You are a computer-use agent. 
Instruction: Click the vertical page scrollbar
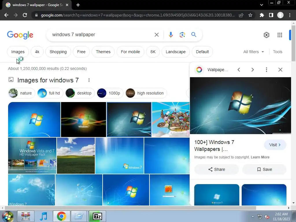[293, 43]
